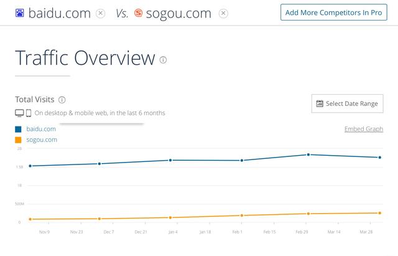
Task: Click the calendar icon in date range button
Action: coord(320,103)
